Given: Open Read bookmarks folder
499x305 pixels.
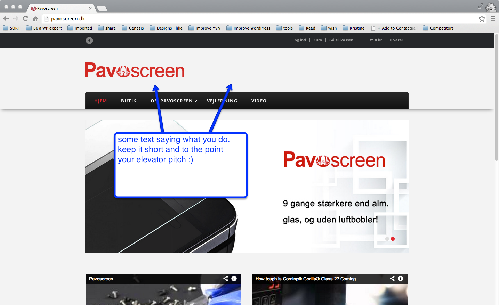Looking at the screenshot, I should click(307, 28).
